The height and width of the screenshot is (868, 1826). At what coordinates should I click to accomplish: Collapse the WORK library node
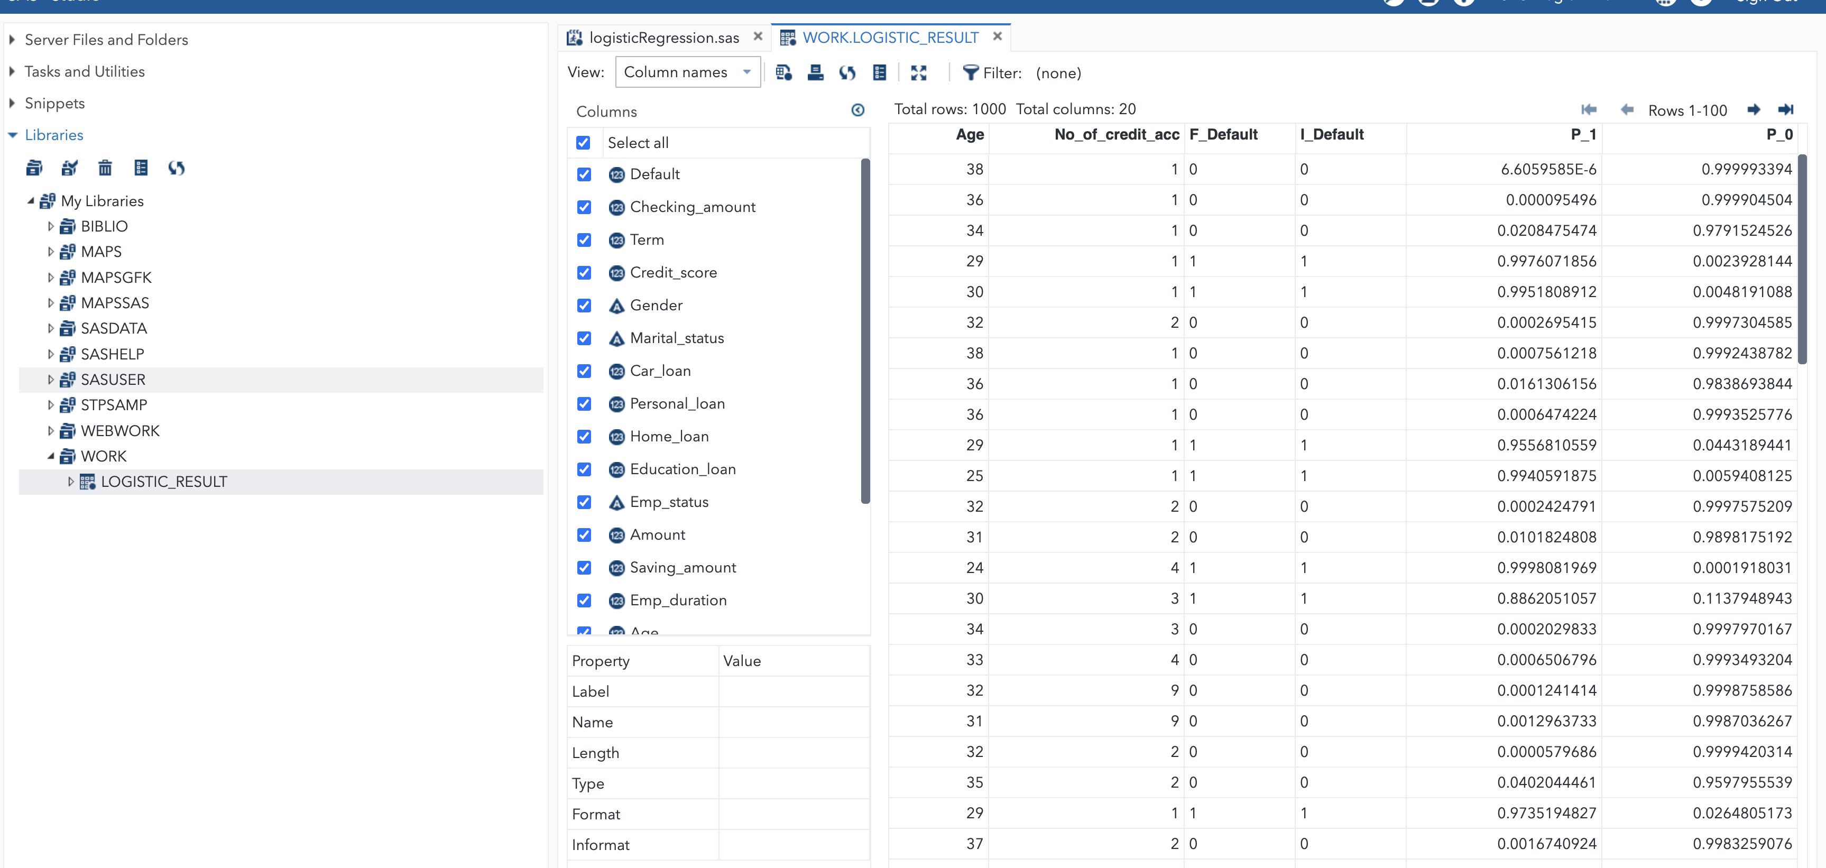pyautogui.click(x=50, y=456)
